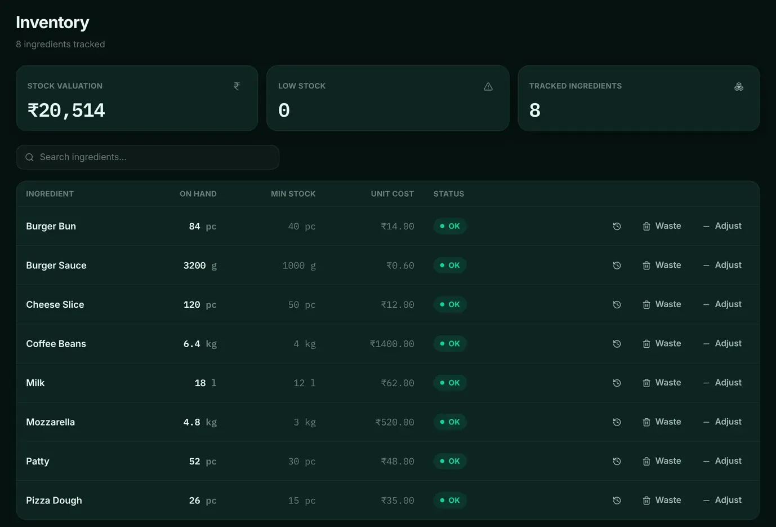
Task: Click the OK status badge for Milk
Action: 450,383
